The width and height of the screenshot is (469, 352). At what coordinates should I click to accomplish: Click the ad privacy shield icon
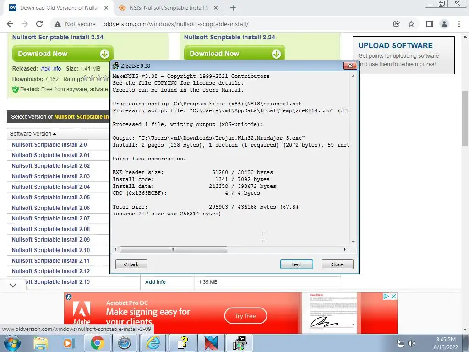[69, 297]
